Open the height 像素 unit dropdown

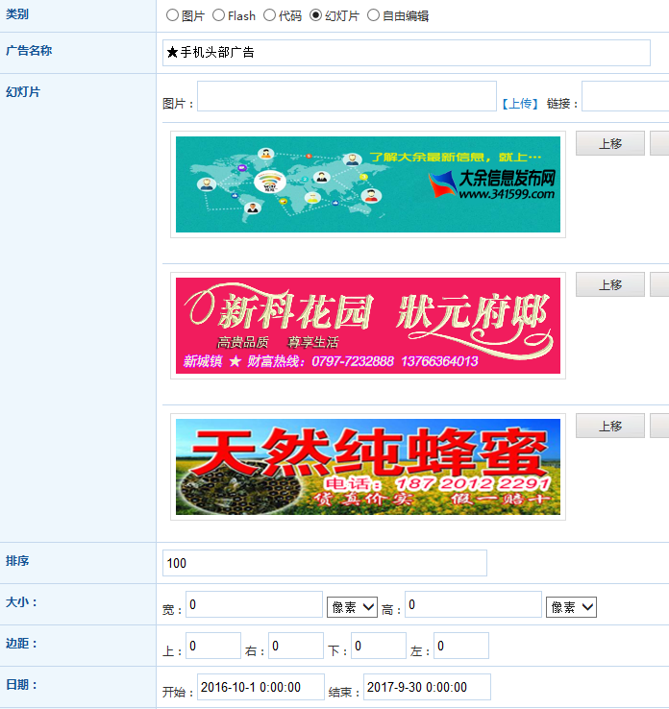click(571, 607)
